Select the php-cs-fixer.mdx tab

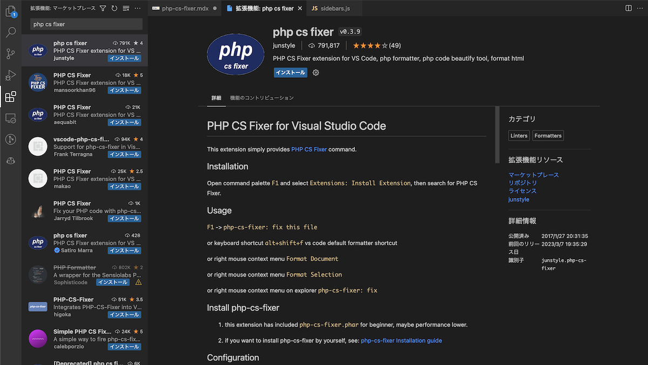click(x=184, y=8)
